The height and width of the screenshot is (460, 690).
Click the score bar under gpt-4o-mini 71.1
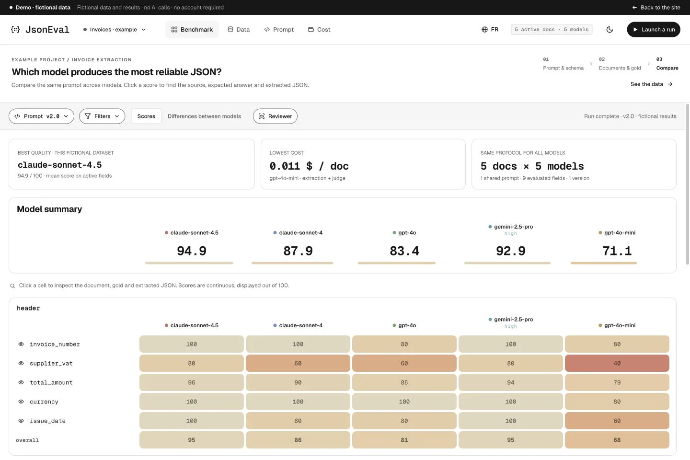click(604, 263)
